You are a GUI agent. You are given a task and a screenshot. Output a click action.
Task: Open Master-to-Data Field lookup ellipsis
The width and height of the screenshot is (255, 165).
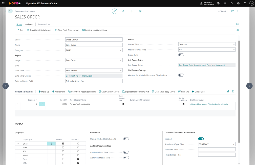pyautogui.click(x=233, y=50)
